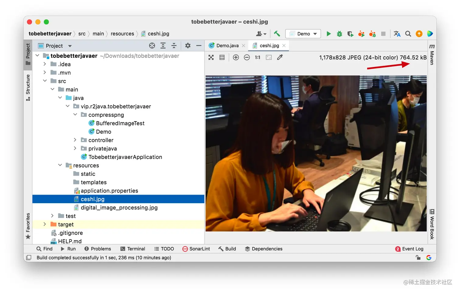Select opened file locate target icon
This screenshot has width=460, height=293.
pos(152,46)
